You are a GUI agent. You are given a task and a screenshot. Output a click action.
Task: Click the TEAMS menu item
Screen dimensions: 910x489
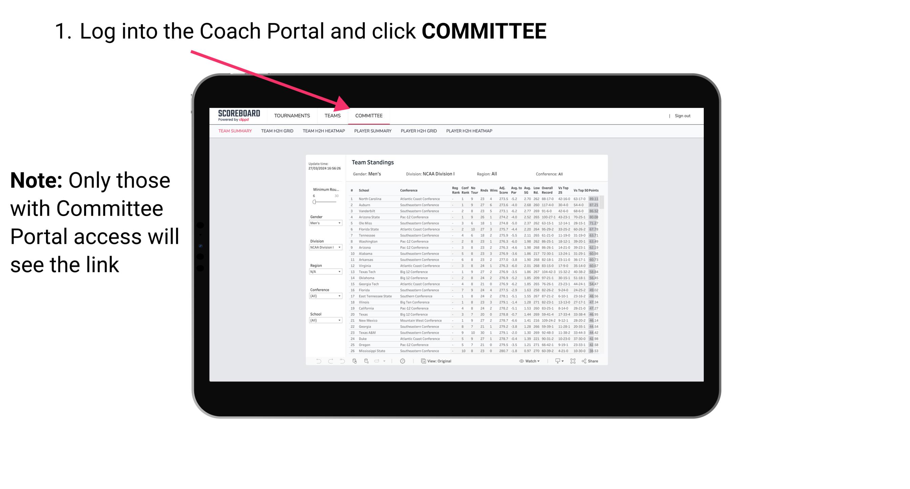pos(334,116)
